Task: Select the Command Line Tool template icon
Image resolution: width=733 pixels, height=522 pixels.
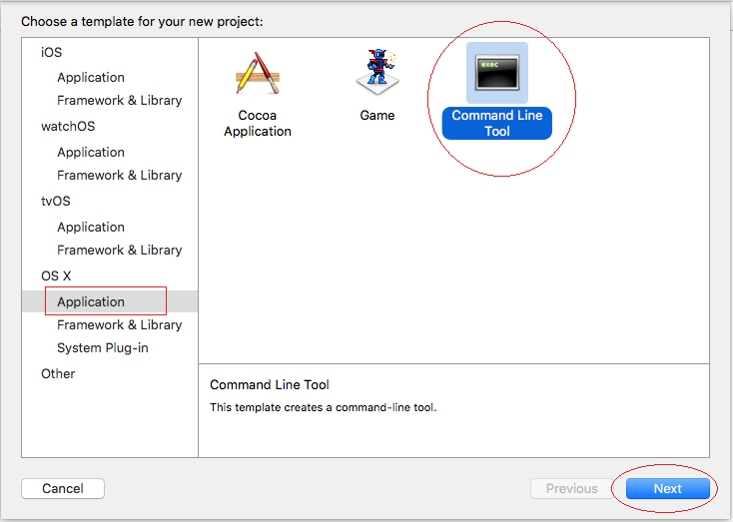Action: pyautogui.click(x=497, y=73)
